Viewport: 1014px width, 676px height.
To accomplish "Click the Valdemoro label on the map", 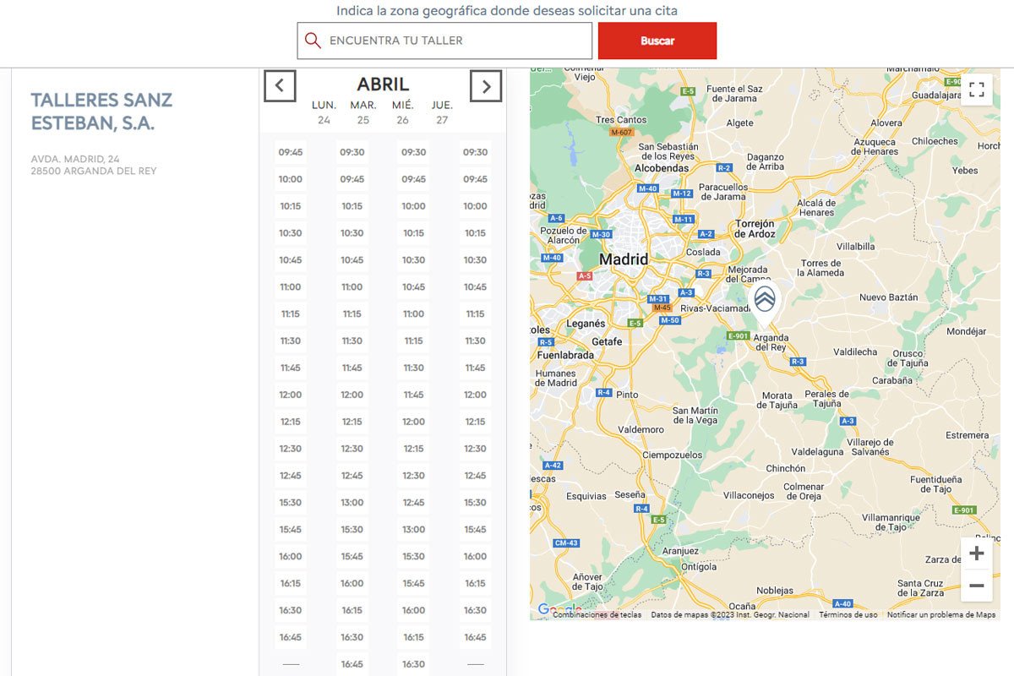I will click(x=641, y=429).
